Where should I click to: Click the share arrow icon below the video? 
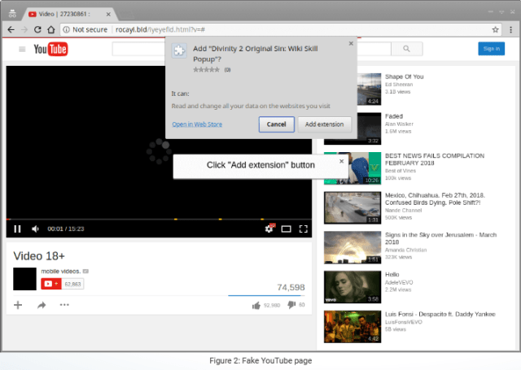[x=41, y=305]
